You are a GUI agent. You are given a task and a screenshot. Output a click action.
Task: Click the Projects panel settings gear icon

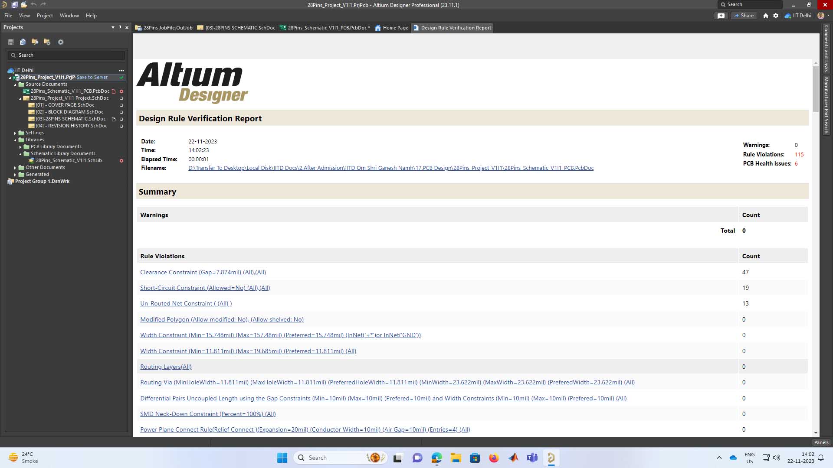[61, 42]
